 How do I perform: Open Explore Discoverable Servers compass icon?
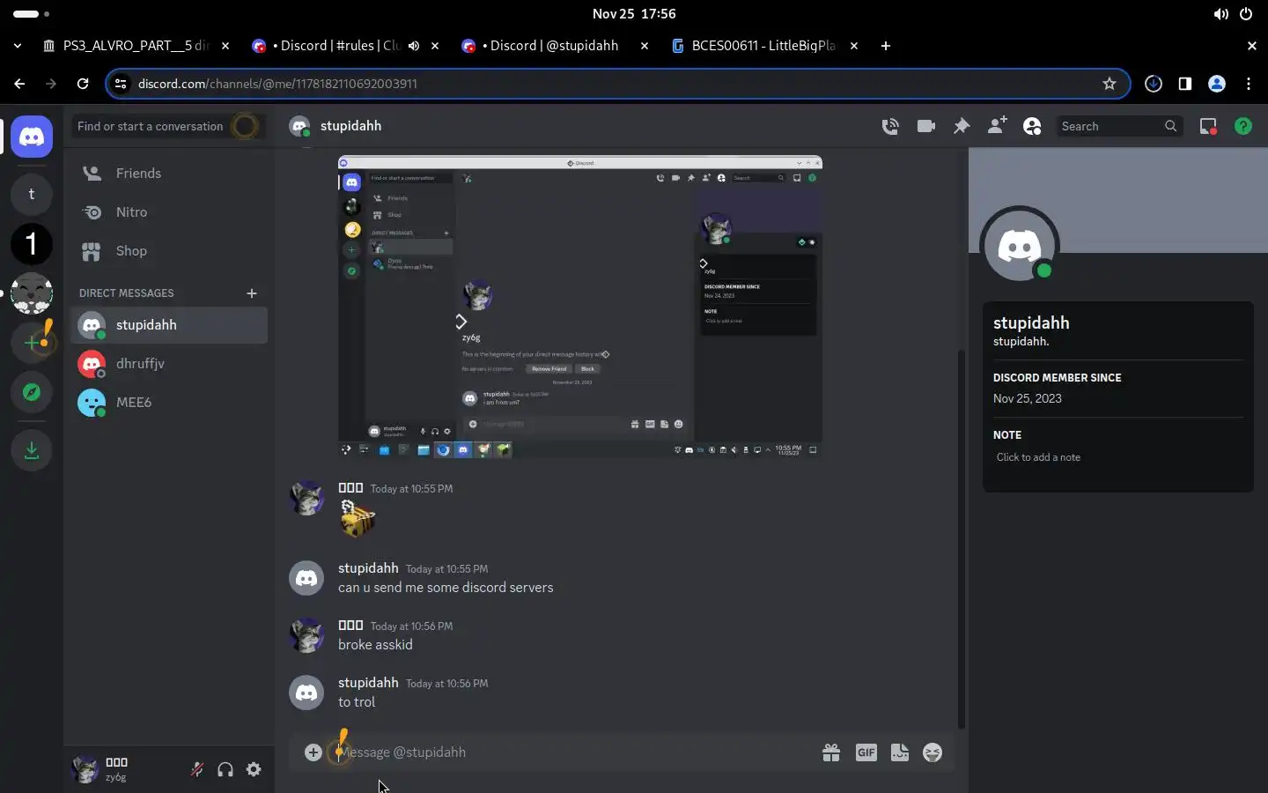(32, 392)
